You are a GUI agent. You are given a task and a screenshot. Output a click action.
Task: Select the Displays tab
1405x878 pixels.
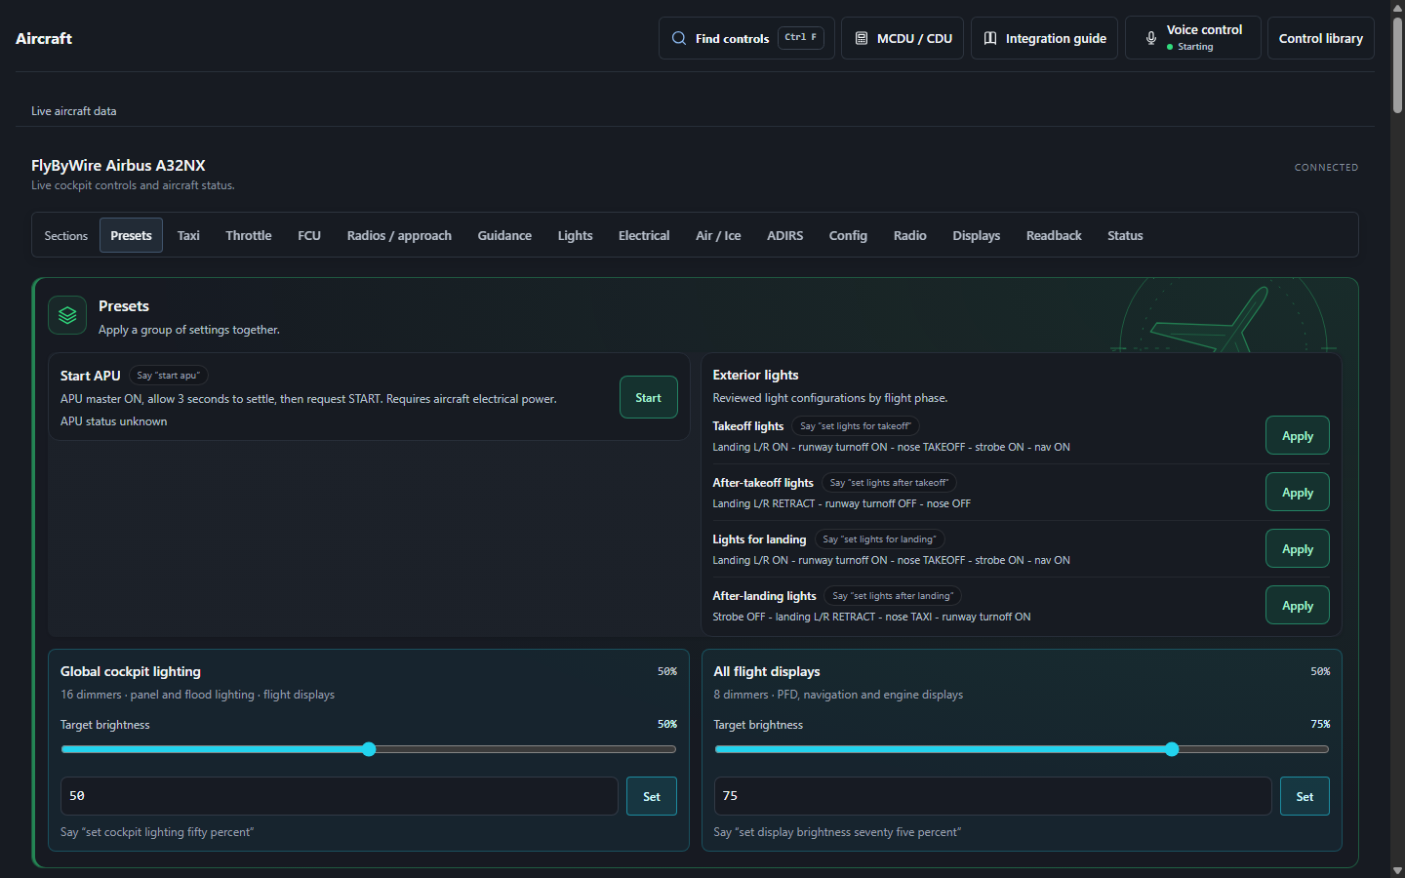[x=977, y=235]
